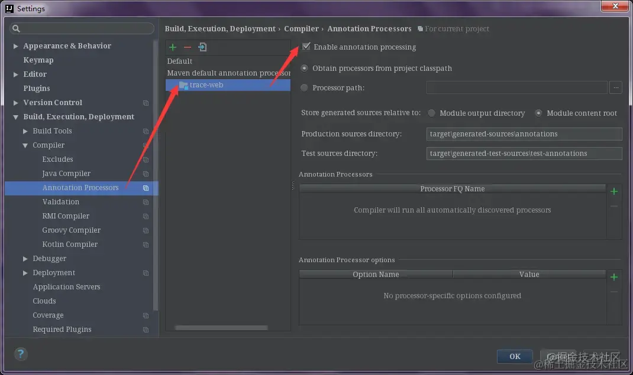The width and height of the screenshot is (633, 375).
Task: Click project-level icon beside Build Tools
Action: pyautogui.click(x=146, y=131)
